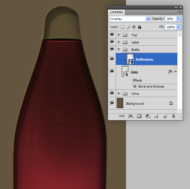Add a layer mask with the mask icon
This screenshot has width=190, height=189.
(x=139, y=116)
